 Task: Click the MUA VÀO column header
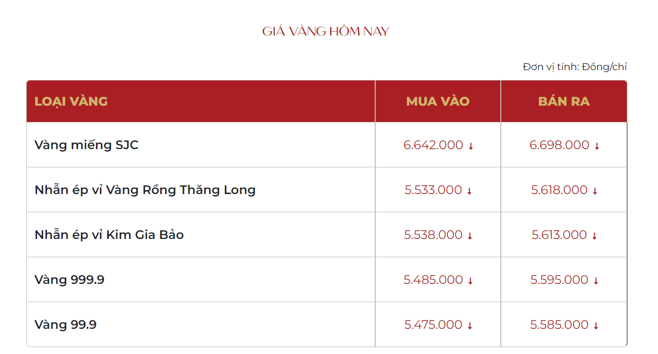click(x=438, y=101)
